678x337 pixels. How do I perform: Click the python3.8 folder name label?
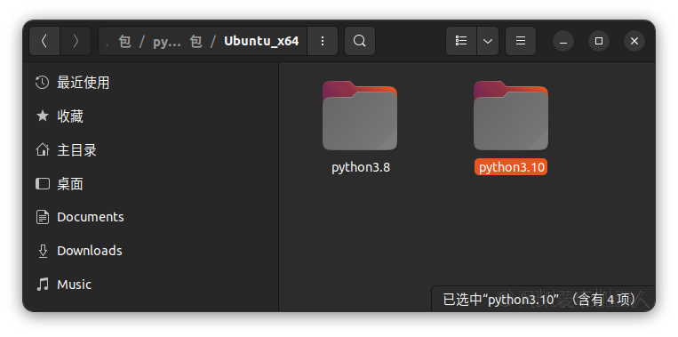361,167
